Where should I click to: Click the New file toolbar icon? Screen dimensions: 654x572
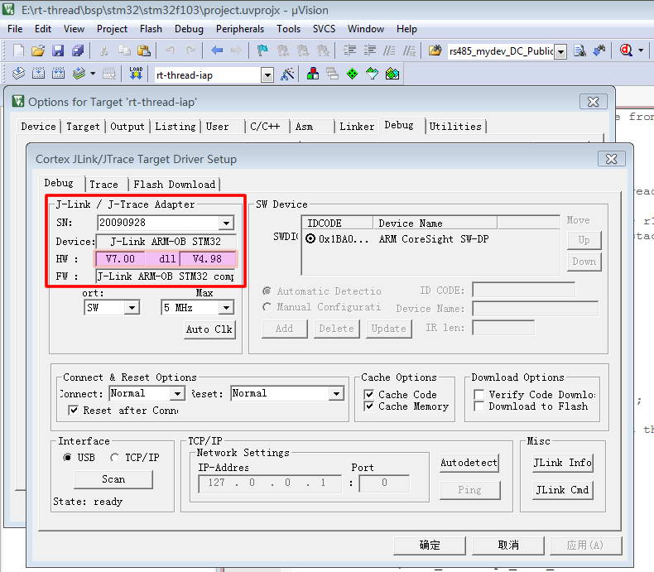coord(17,50)
